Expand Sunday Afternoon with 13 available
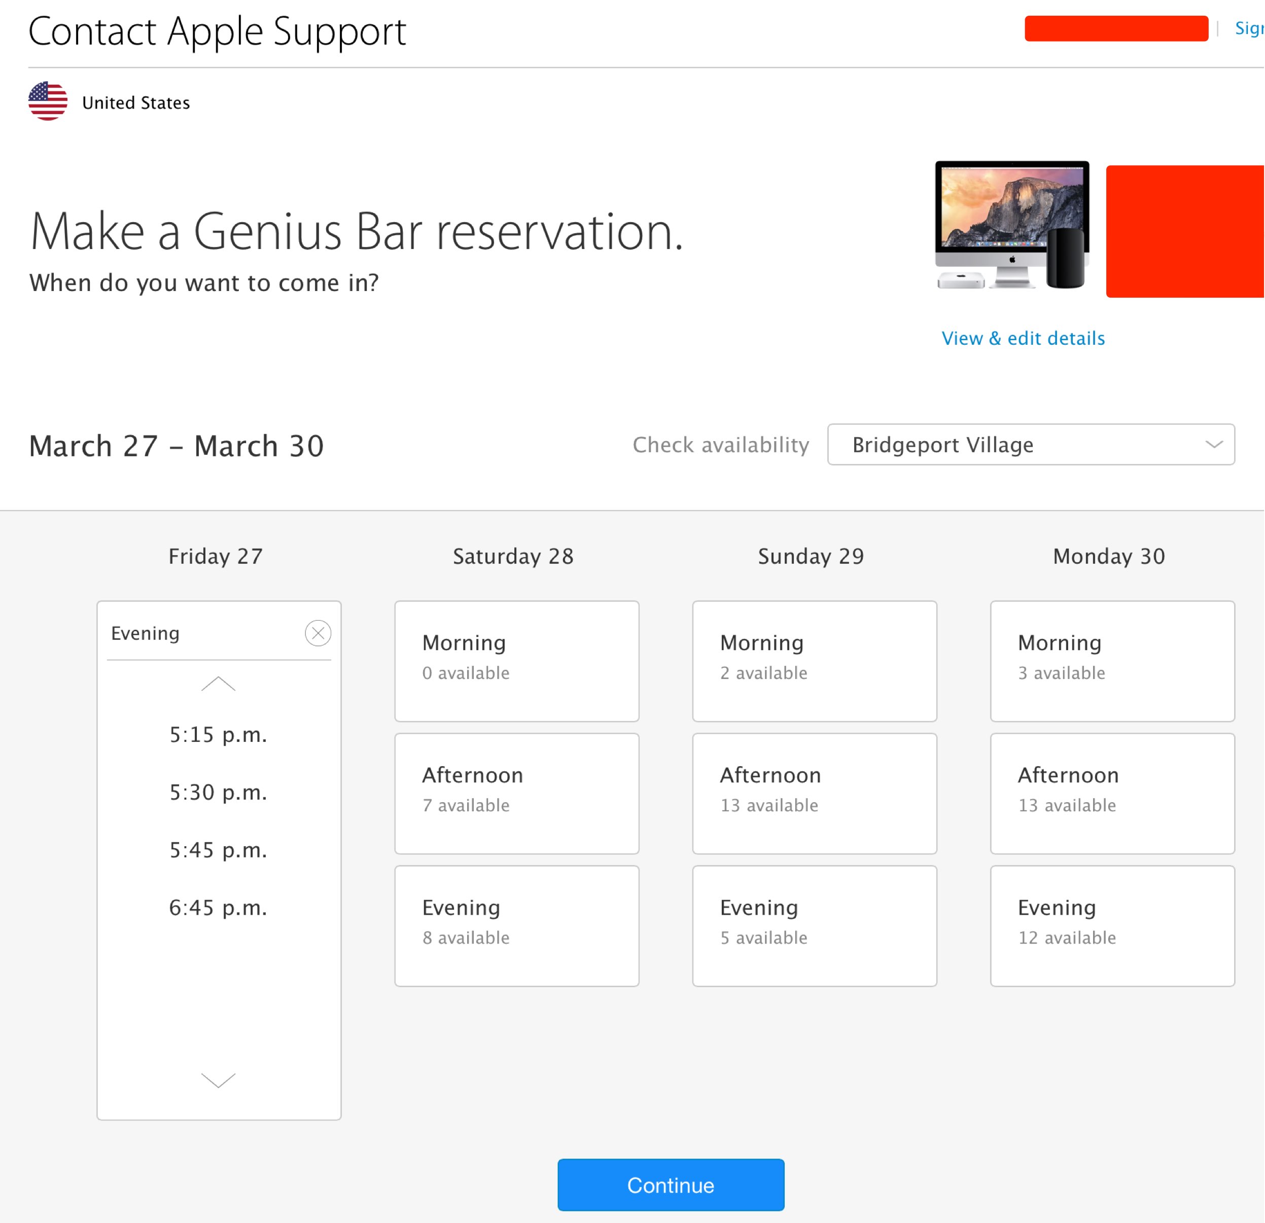 (x=815, y=794)
